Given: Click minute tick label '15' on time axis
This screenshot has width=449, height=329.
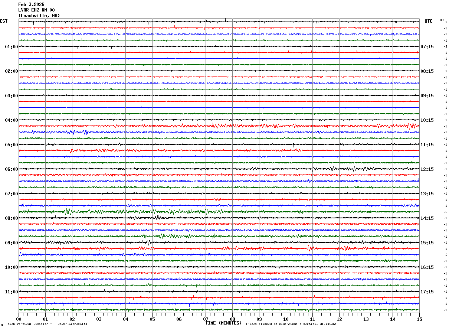Looking at the screenshot, I should (x=419, y=319).
